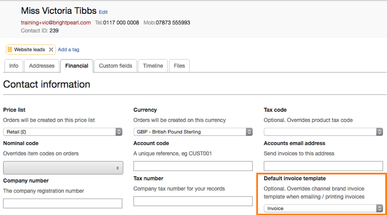Open the Addresses tab
The image size is (387, 215).
[41, 66]
